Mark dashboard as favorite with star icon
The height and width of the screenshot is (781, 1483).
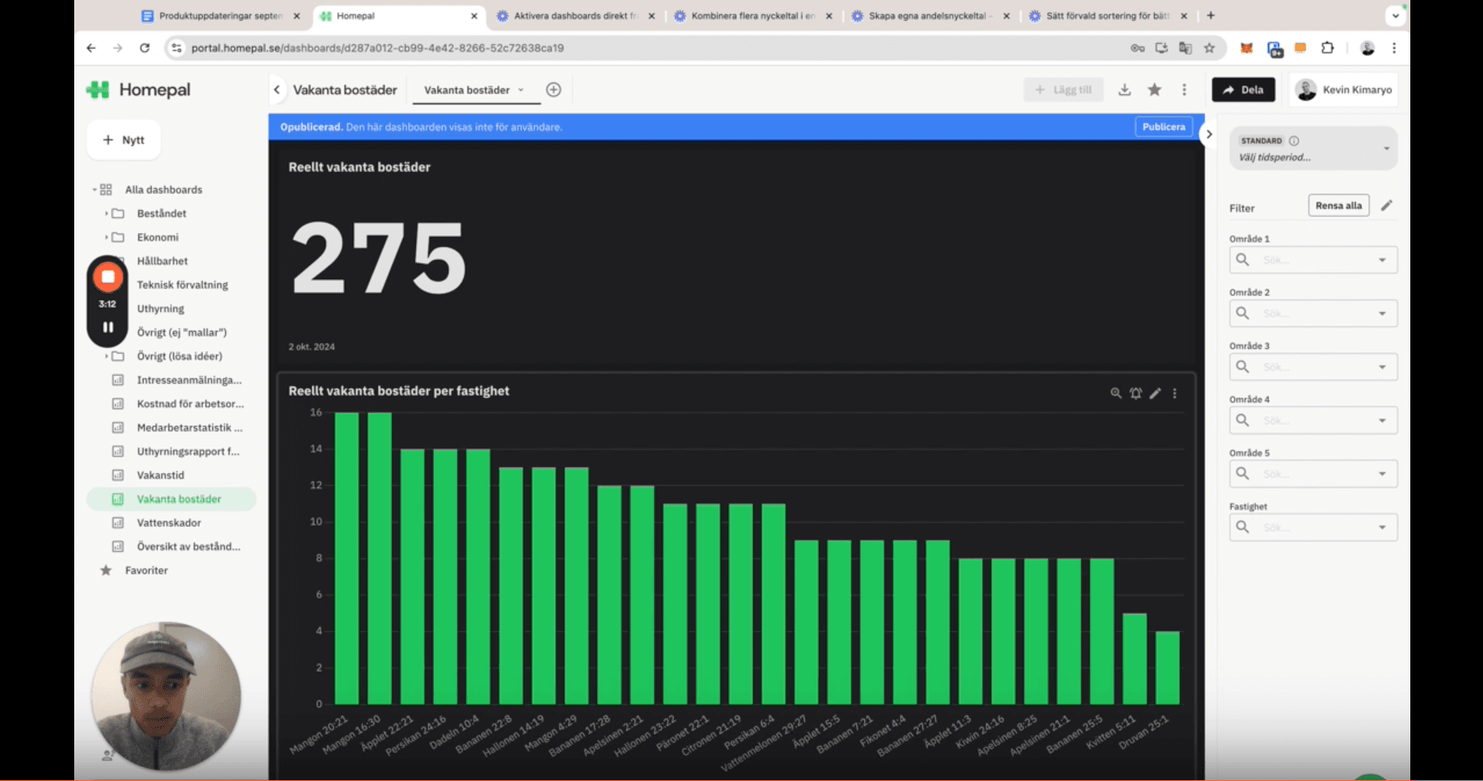click(x=1154, y=90)
